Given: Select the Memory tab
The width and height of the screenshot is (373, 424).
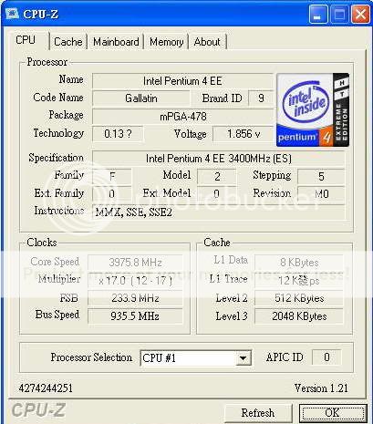Looking at the screenshot, I should point(166,42).
